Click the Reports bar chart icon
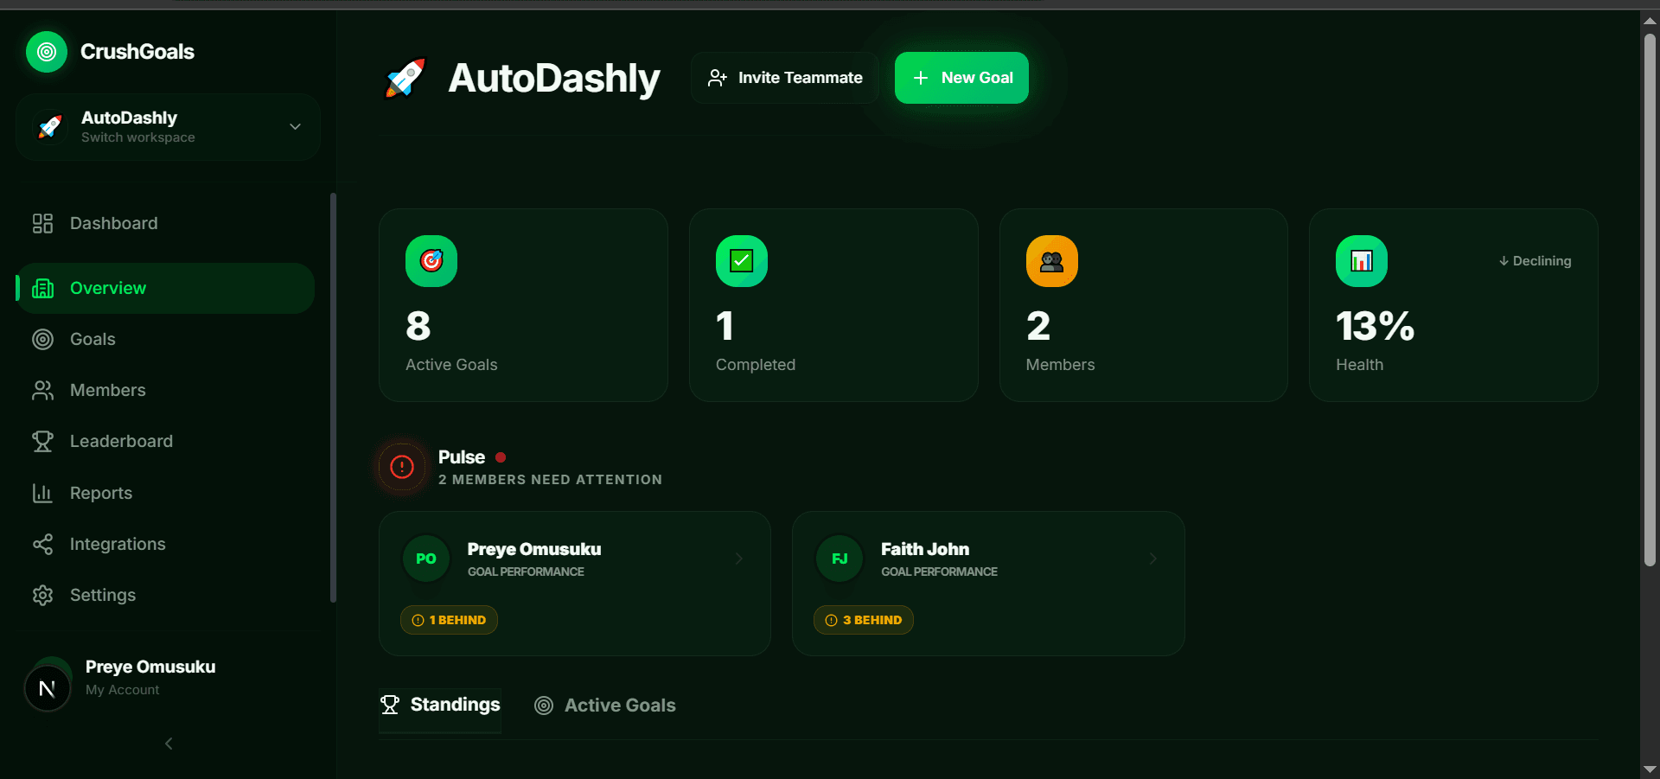This screenshot has width=1660, height=779. click(43, 493)
